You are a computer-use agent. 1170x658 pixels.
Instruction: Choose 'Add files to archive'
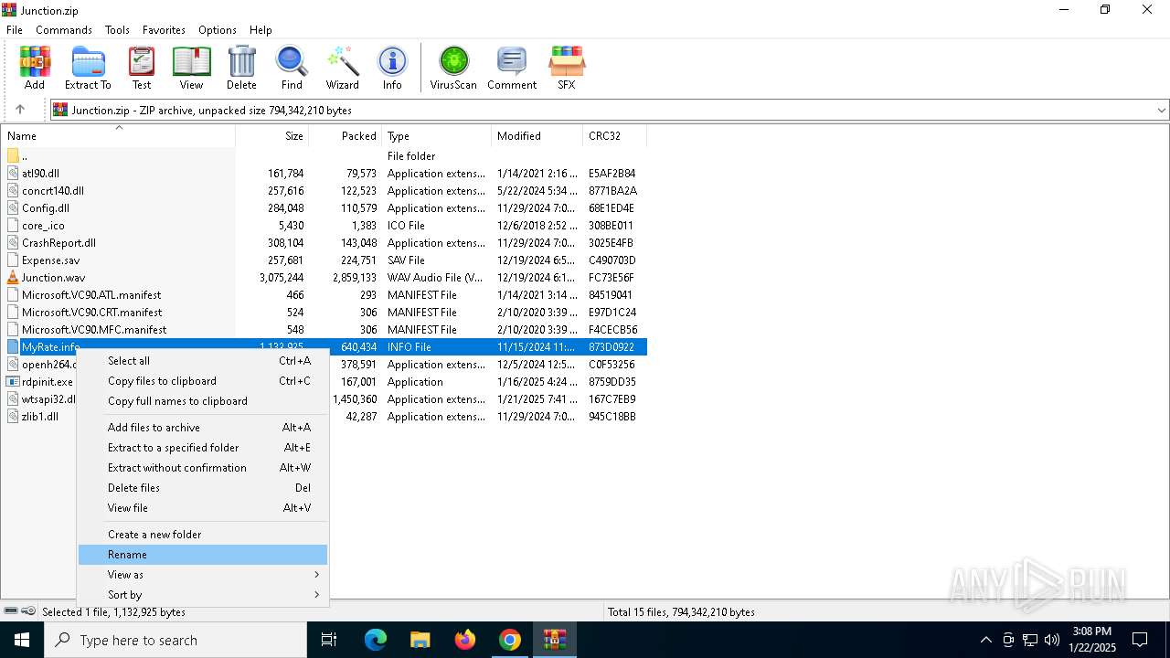[x=203, y=428]
